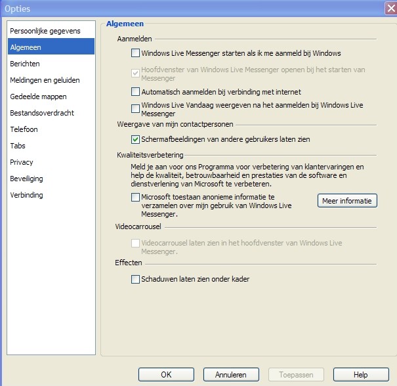The image size is (397, 386).
Task: Open Privacy settings
Action: [x=51, y=162]
